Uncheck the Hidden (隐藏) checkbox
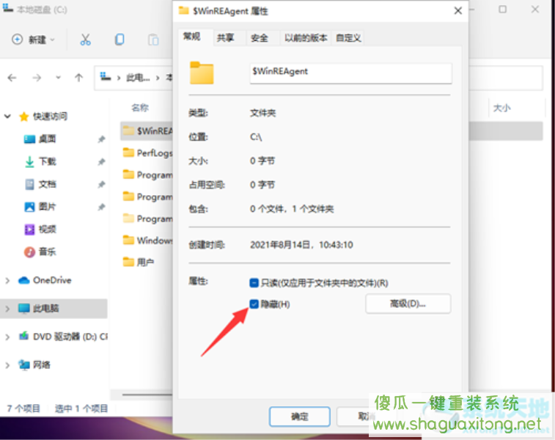555x440 pixels. tap(254, 304)
